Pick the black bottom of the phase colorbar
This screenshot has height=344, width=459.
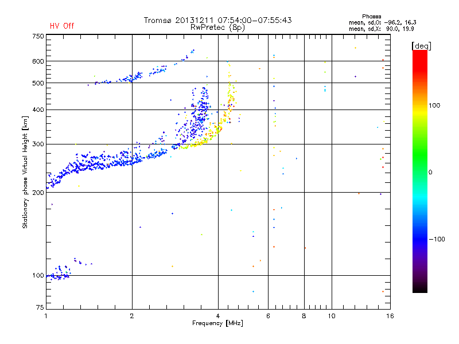(420, 288)
